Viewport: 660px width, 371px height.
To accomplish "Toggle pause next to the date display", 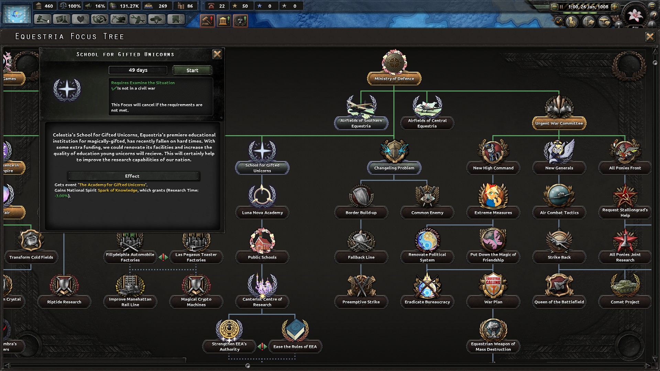I will (x=561, y=7).
